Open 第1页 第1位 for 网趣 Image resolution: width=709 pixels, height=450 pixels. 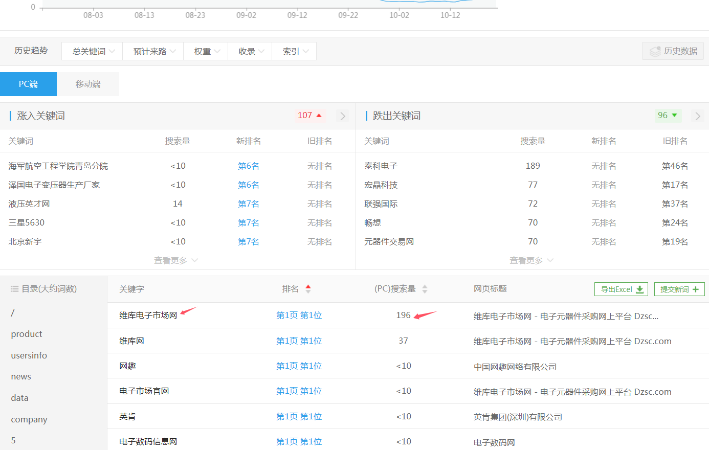(x=299, y=366)
